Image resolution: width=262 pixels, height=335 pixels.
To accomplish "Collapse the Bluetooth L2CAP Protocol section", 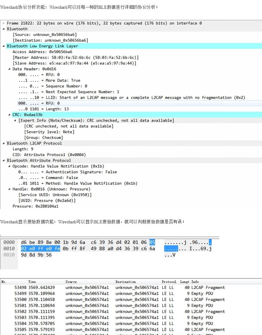I will (4, 143).
